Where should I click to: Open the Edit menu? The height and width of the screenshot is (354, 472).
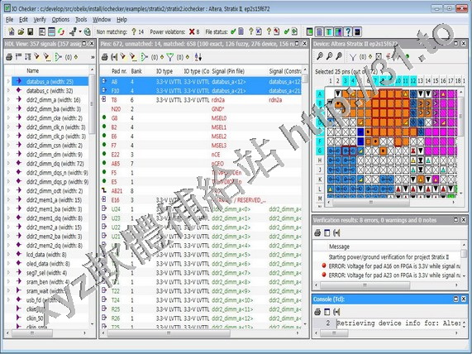pyautogui.click(x=23, y=20)
